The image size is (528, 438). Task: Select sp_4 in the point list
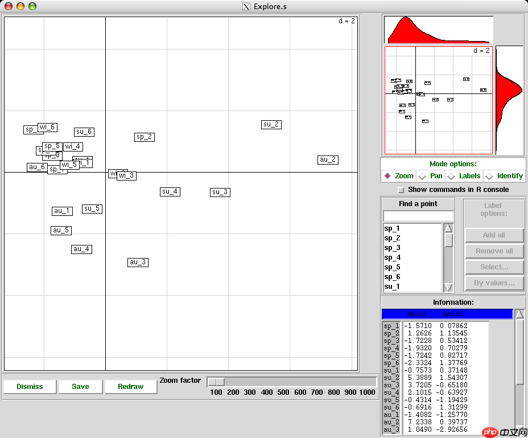412,257
